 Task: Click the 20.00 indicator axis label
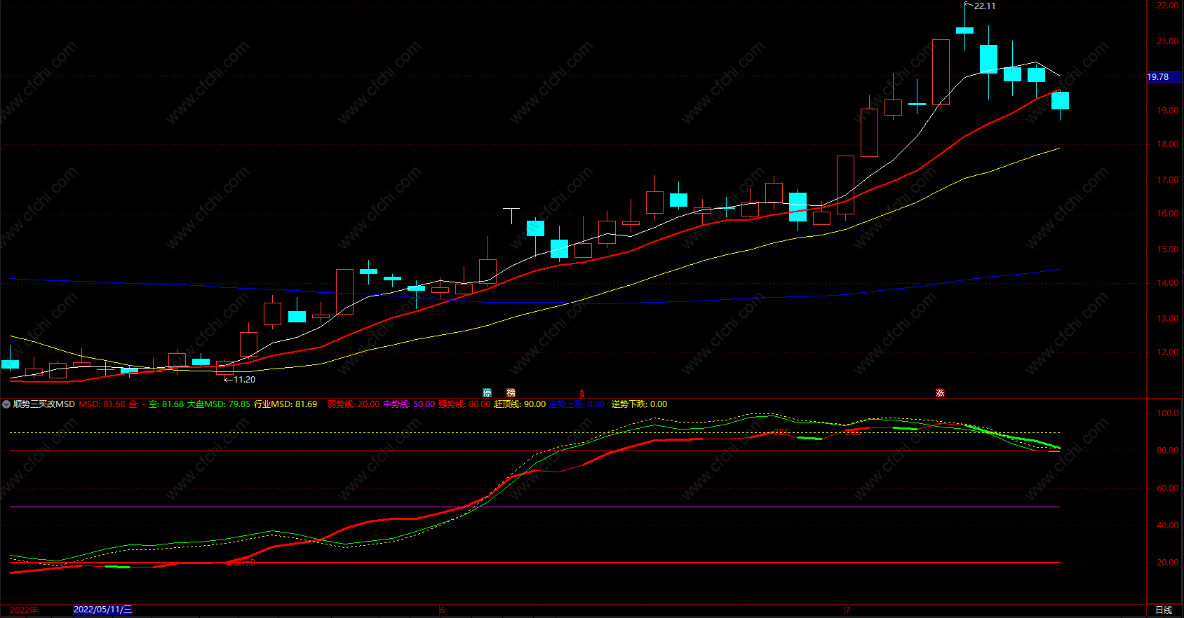1167,563
